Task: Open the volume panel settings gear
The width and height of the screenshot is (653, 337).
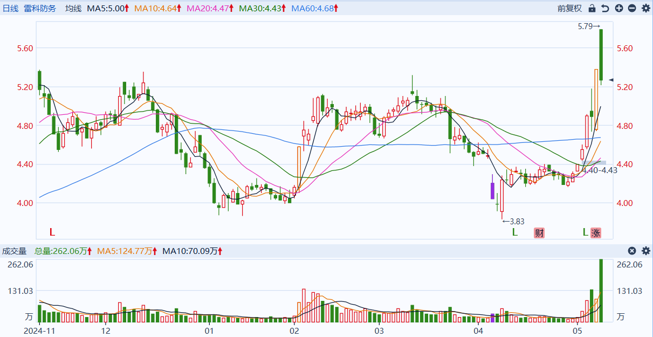Action: point(645,251)
